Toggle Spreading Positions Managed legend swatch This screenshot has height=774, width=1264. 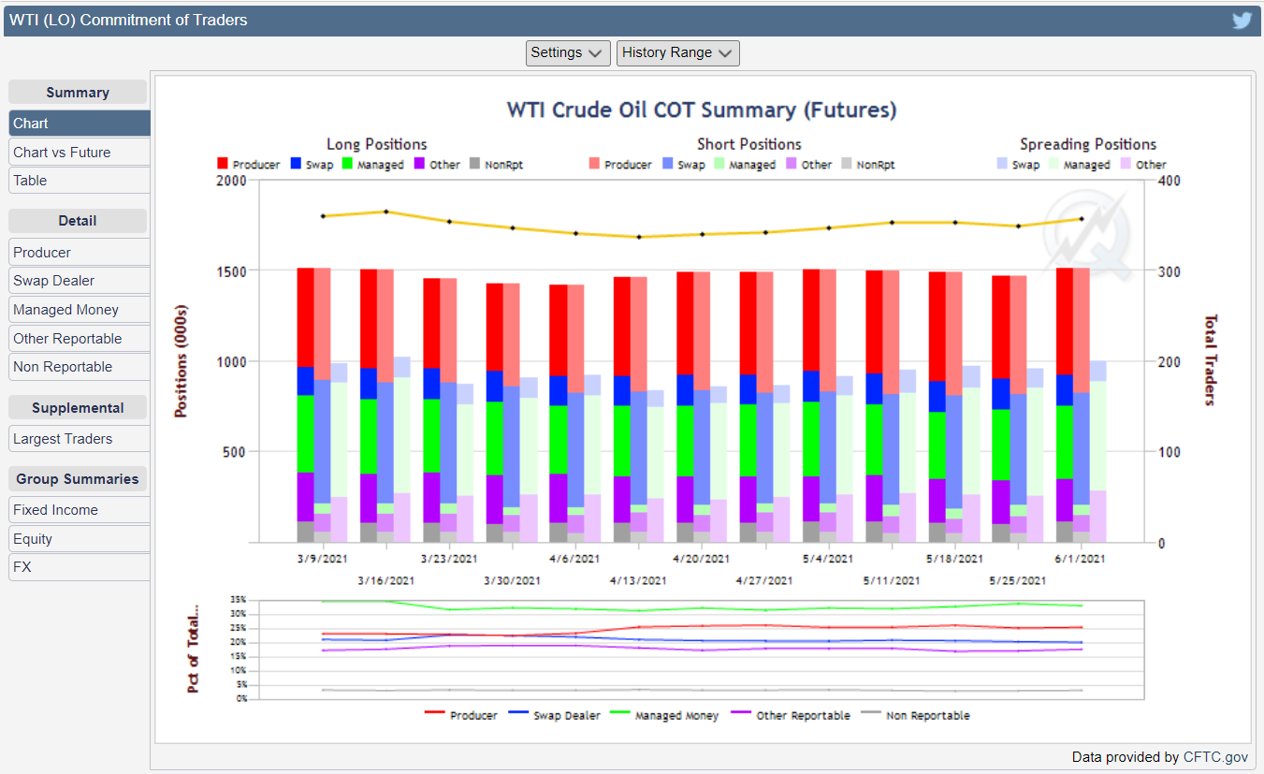(x=1053, y=165)
